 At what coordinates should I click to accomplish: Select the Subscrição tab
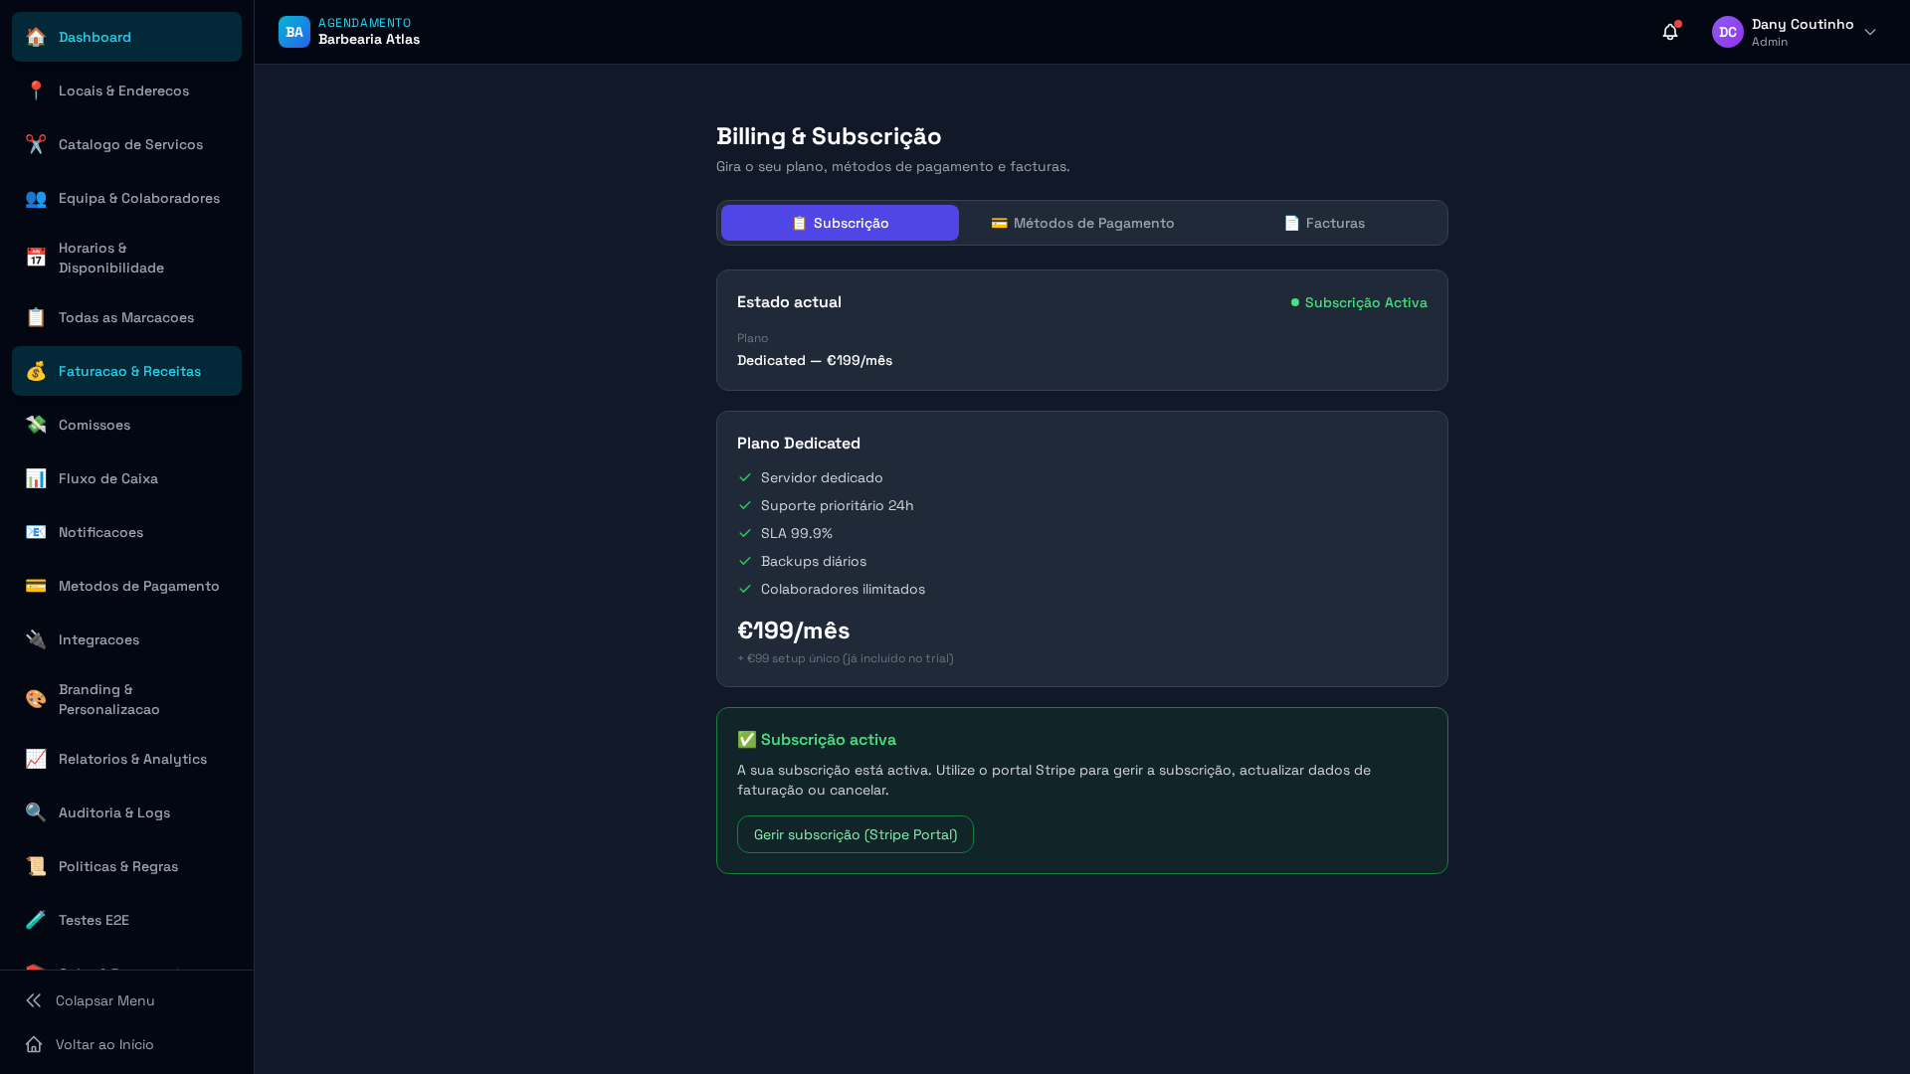[840, 223]
